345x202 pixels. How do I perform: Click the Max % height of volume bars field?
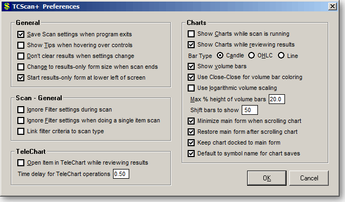277,99
